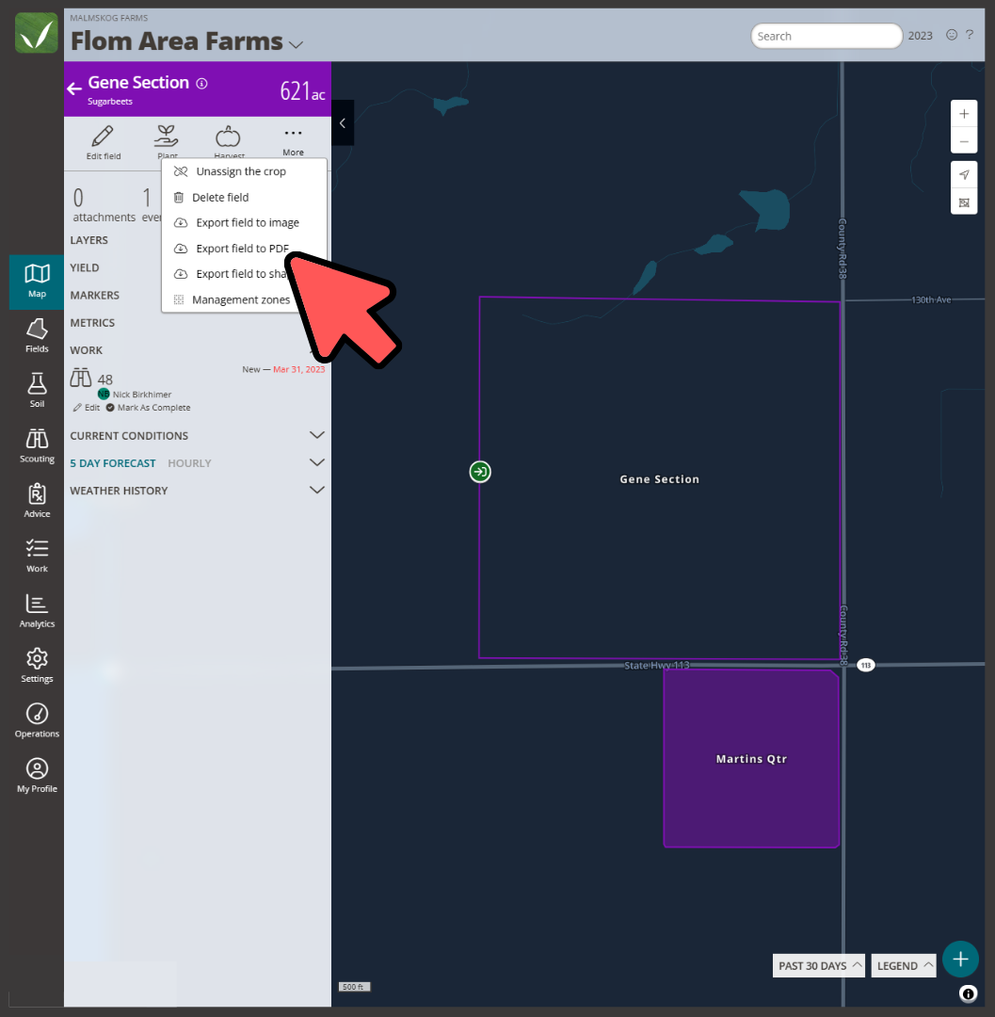Open help question mark icon

[970, 35]
